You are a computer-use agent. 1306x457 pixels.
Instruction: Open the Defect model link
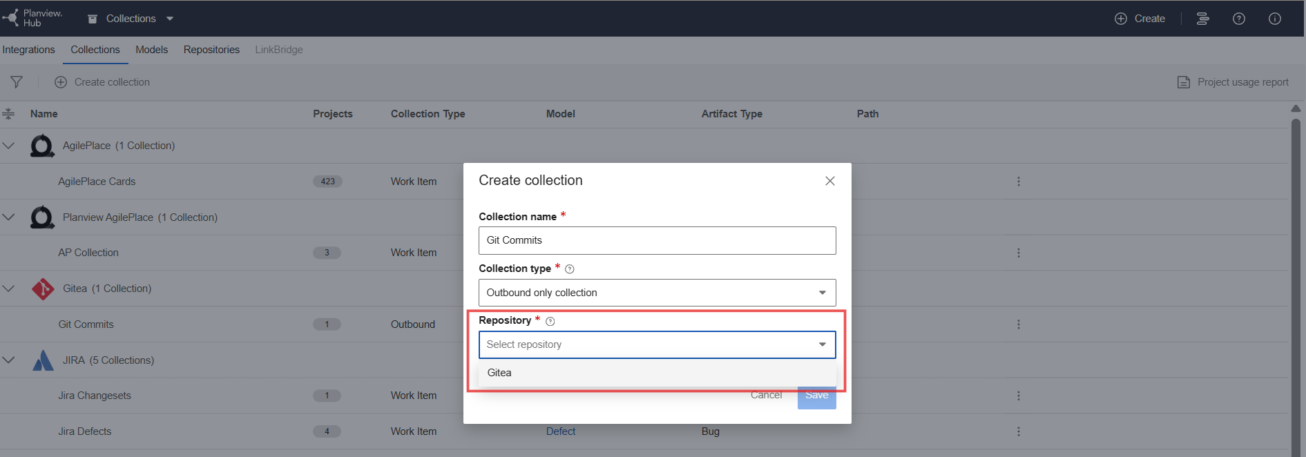(x=561, y=431)
